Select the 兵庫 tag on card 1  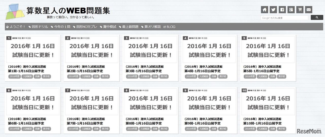(37, 76)
